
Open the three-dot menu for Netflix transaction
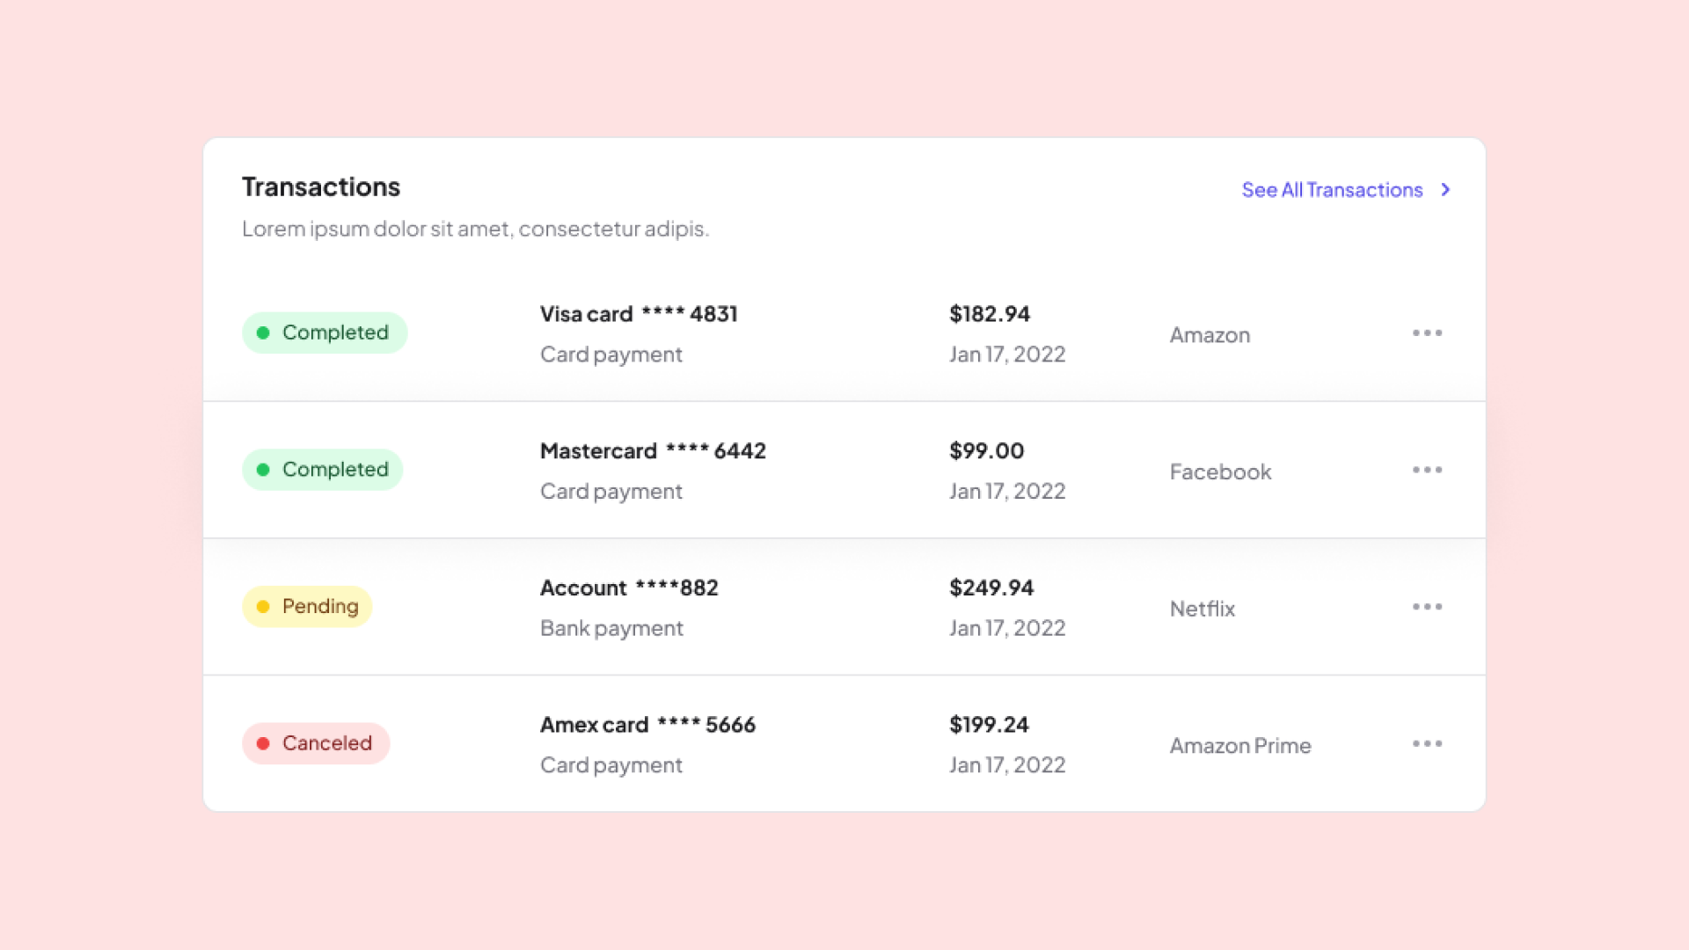click(1427, 607)
